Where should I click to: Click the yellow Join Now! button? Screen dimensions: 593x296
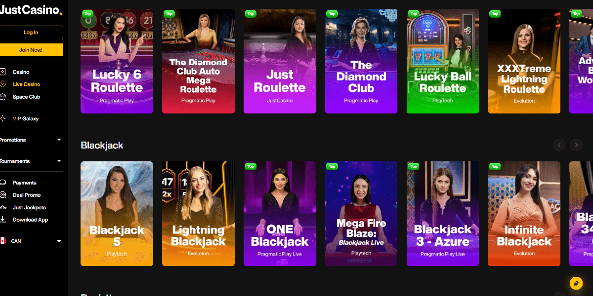(x=31, y=50)
